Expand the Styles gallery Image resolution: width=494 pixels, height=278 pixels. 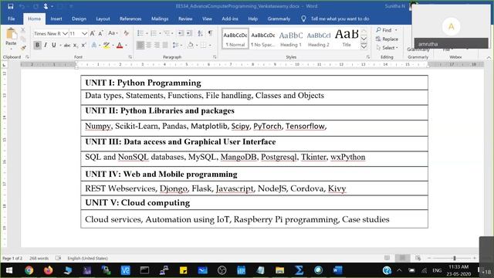coord(364,47)
